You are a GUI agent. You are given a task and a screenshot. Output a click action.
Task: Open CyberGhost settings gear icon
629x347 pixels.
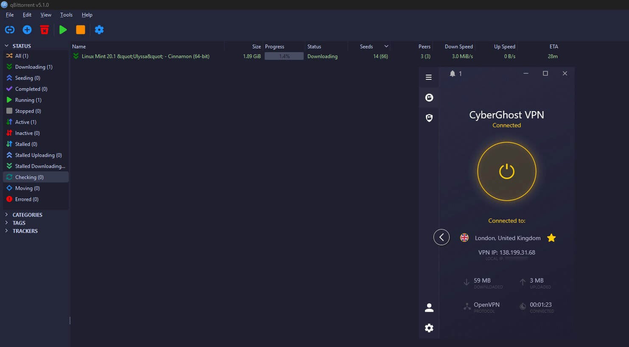tap(429, 328)
